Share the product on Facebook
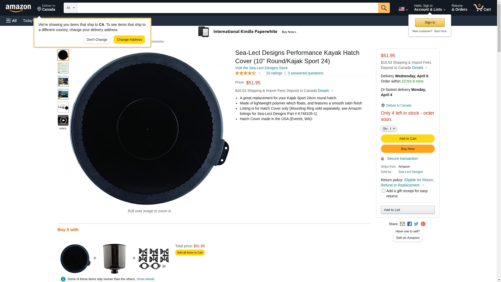 409,224
